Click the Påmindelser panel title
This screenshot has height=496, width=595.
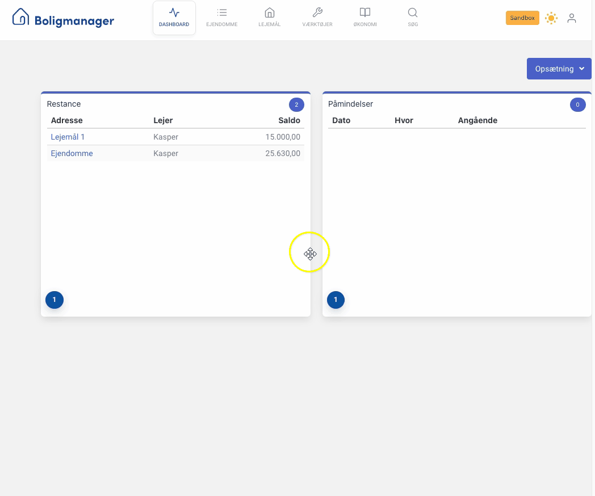point(350,104)
